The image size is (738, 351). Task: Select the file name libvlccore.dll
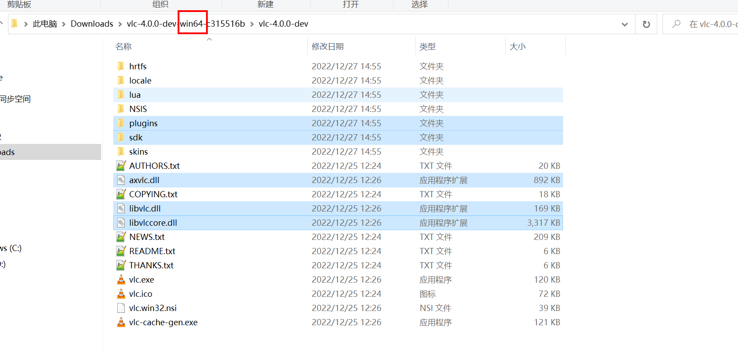point(153,223)
